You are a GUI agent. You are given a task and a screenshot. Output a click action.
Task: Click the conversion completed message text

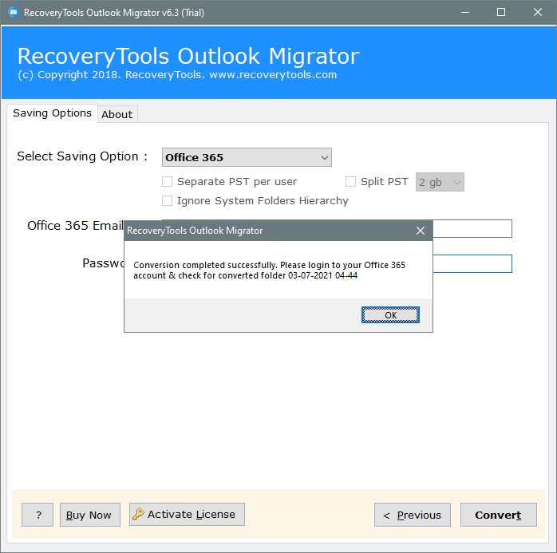tap(269, 271)
